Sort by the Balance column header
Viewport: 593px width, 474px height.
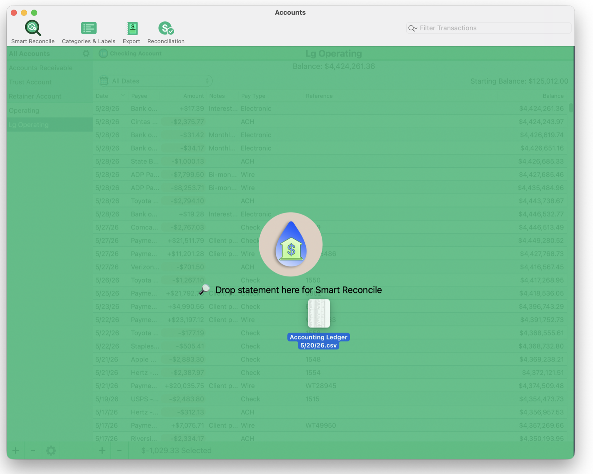(553, 96)
